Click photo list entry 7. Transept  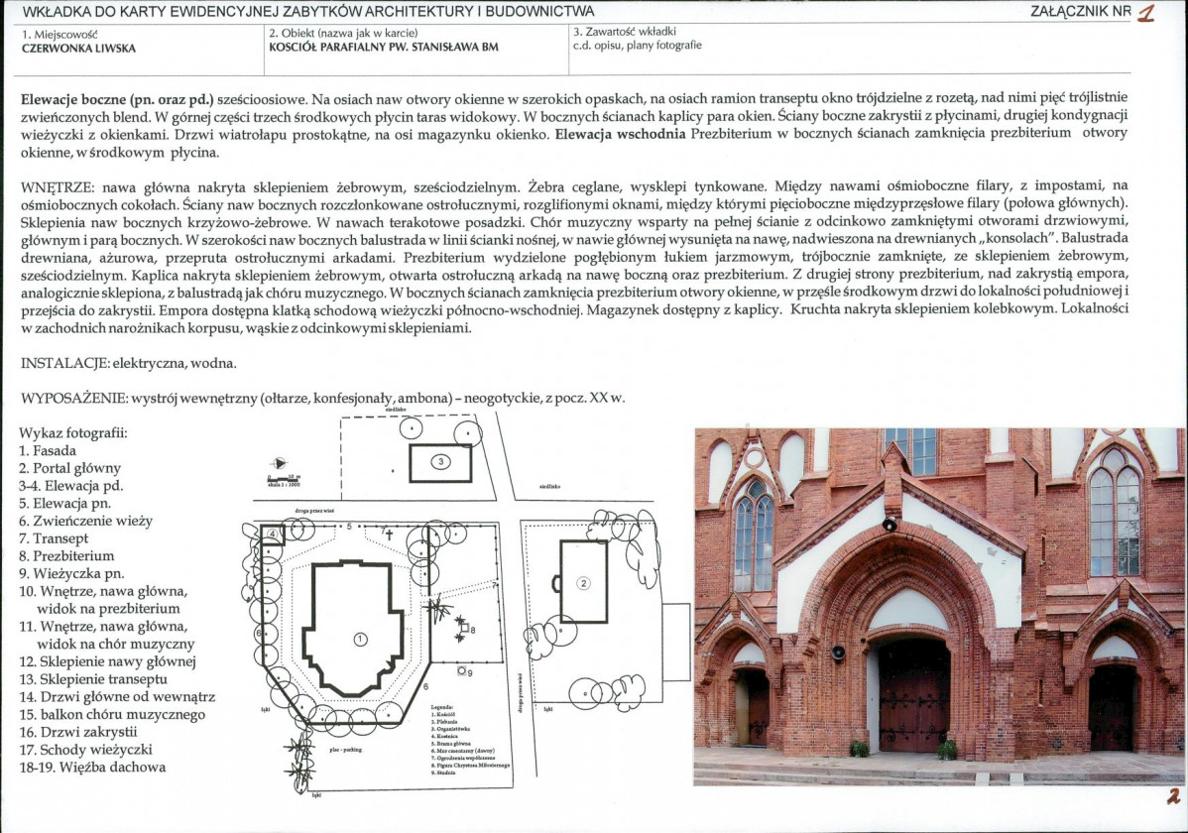[54, 538]
